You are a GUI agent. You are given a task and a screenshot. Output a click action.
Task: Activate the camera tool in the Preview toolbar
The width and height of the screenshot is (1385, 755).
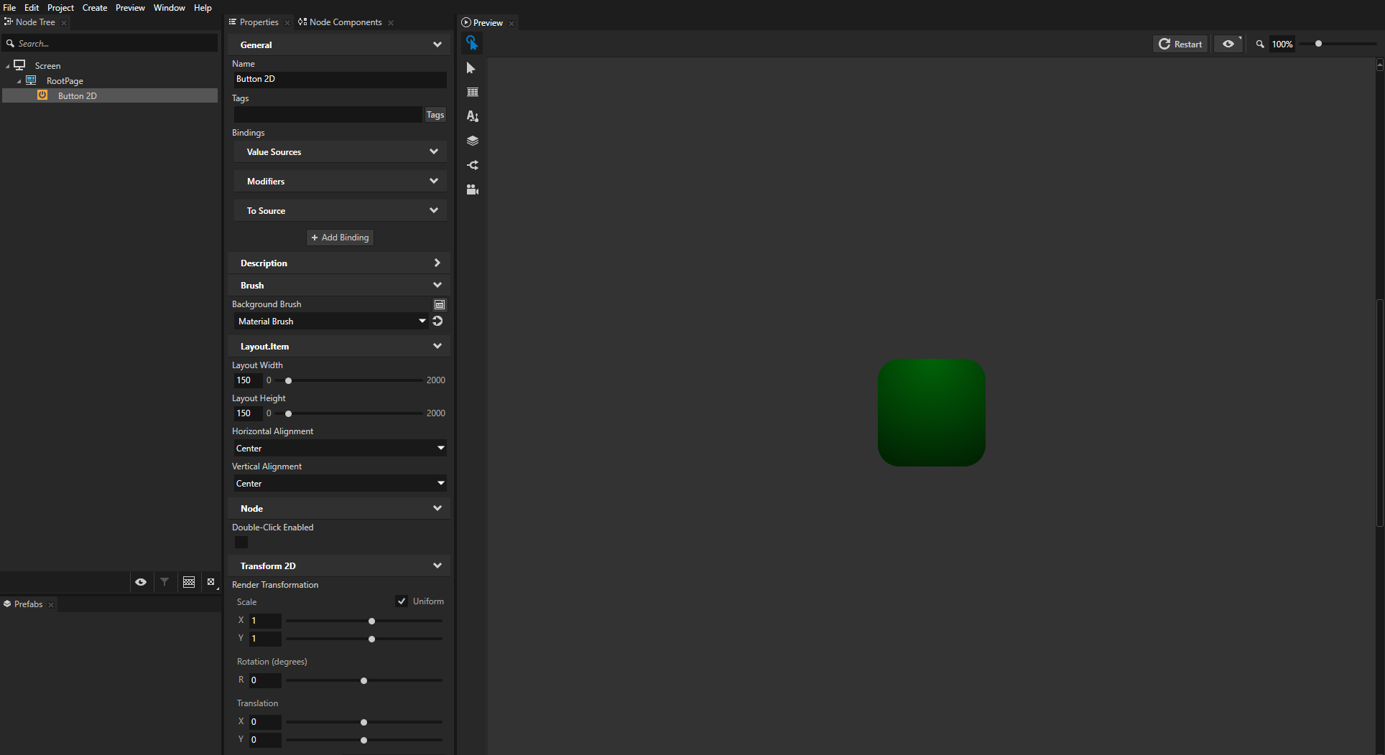[472, 189]
